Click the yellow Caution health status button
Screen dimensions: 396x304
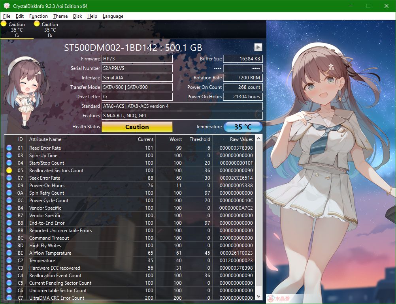pyautogui.click(x=137, y=127)
